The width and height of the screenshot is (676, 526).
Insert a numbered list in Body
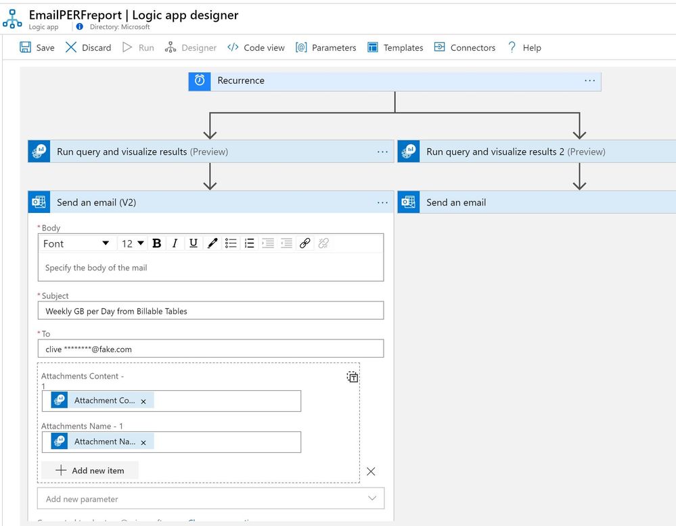(249, 243)
